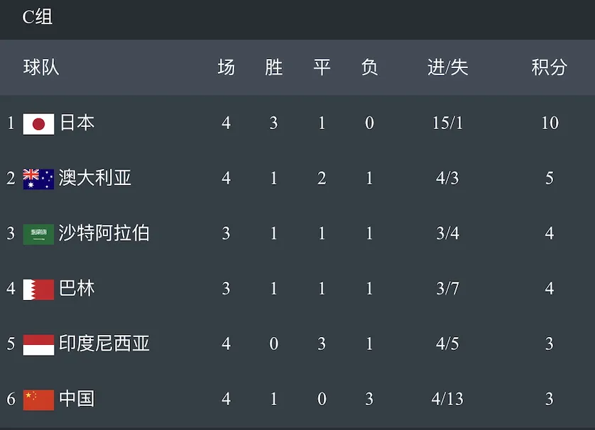The width and height of the screenshot is (595, 430).
Task: Click the Australia flag icon
Action: tap(38, 179)
